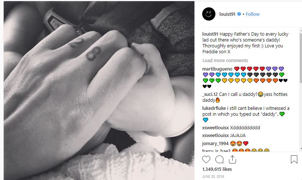The height and width of the screenshot is (180, 302).
Task: Open the June 20, 2016 post timestamp
Action: [x=213, y=177]
